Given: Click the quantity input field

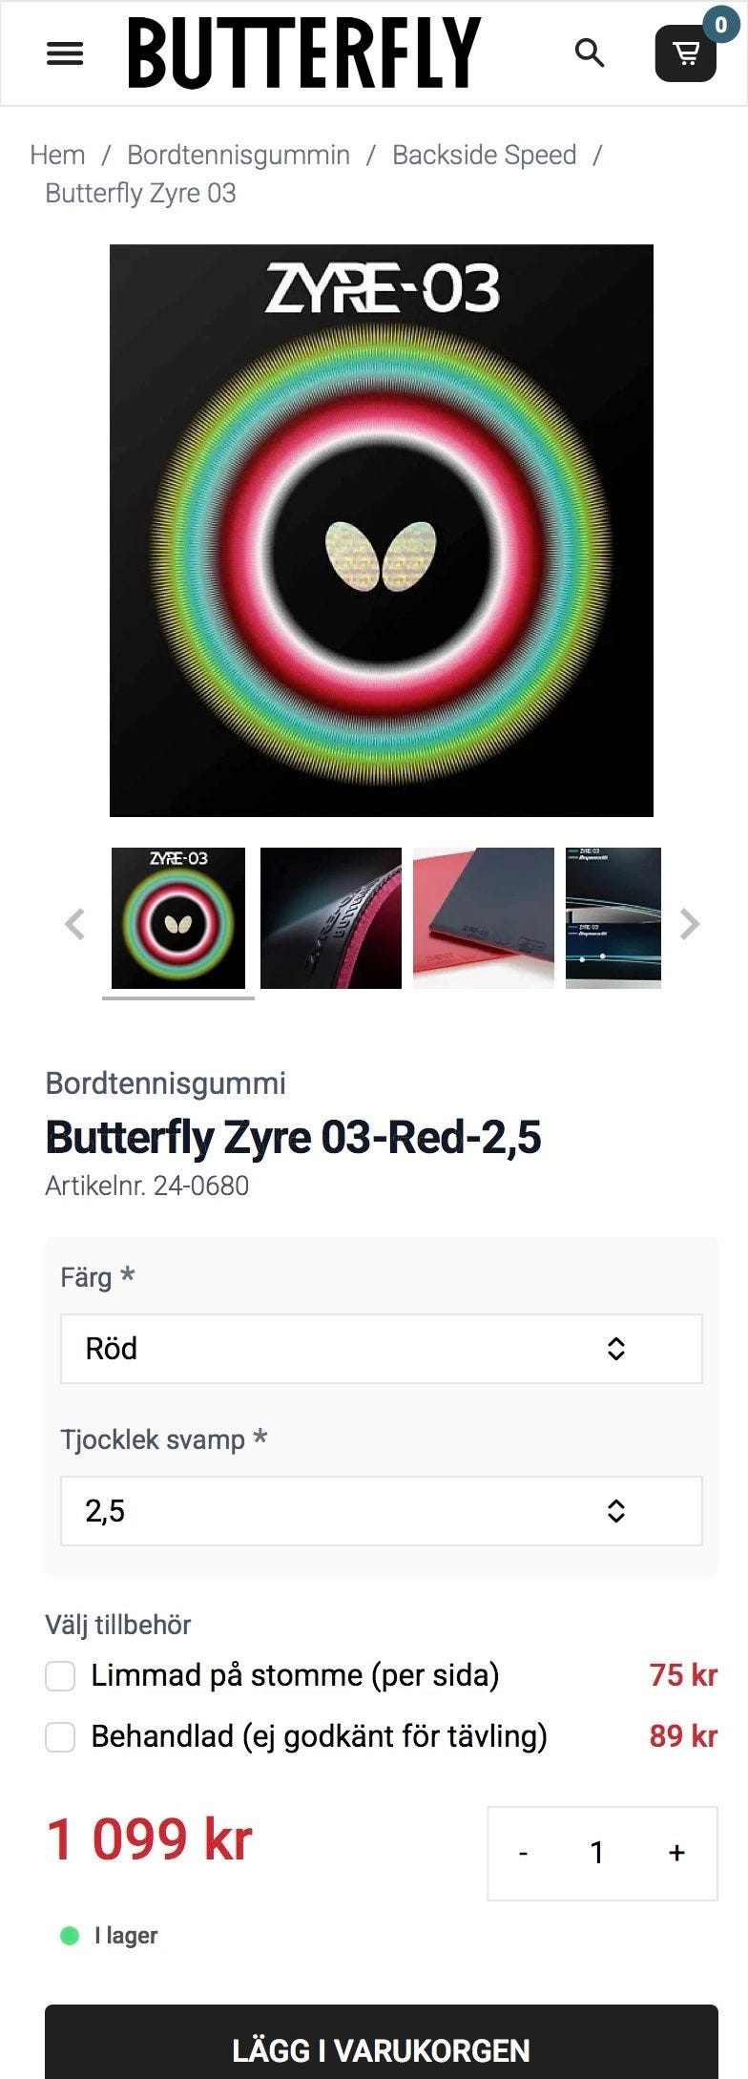Looking at the screenshot, I should click(597, 1853).
